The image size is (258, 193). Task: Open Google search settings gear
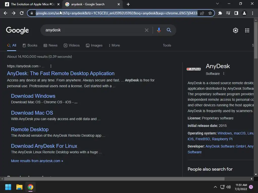pyautogui.click(x=236, y=30)
